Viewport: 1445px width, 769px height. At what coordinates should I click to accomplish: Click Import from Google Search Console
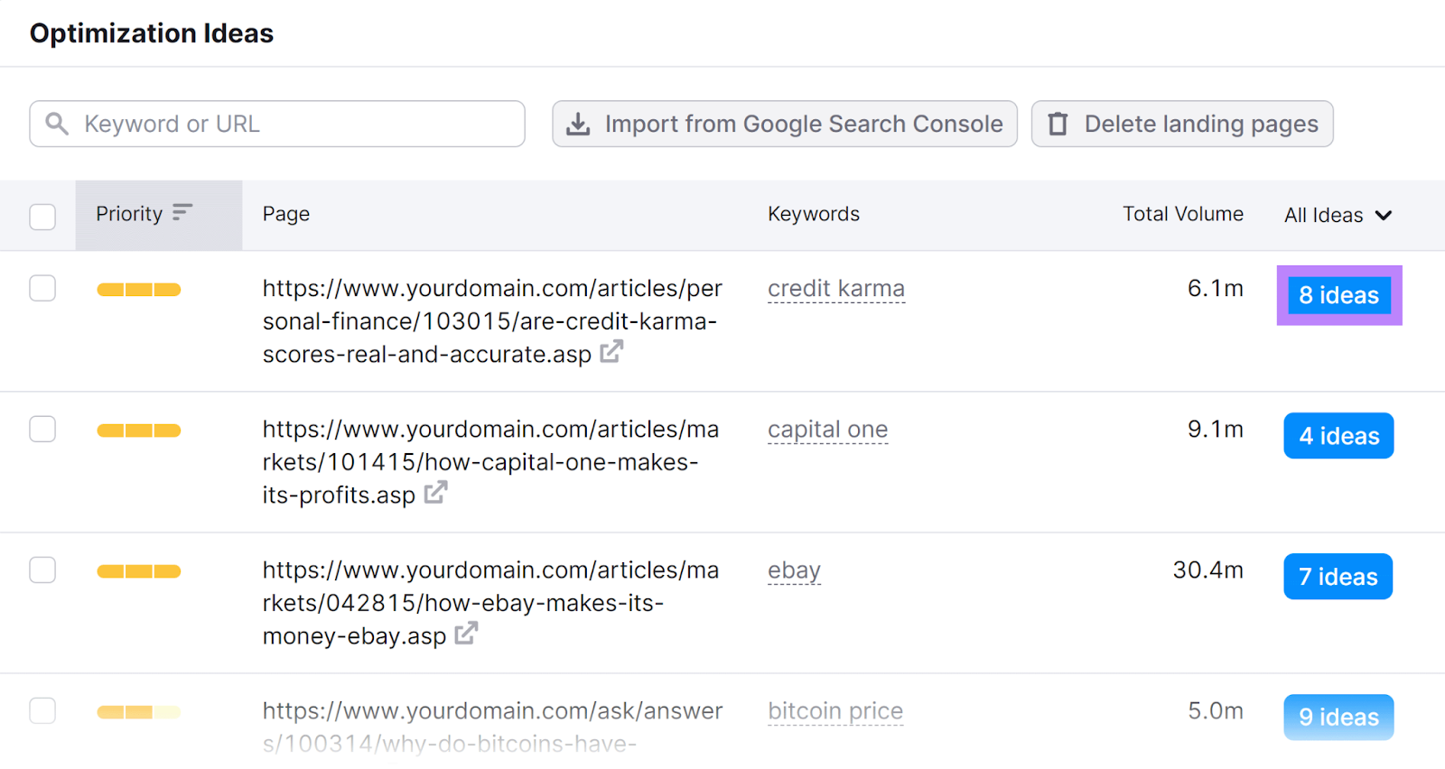[x=784, y=124]
